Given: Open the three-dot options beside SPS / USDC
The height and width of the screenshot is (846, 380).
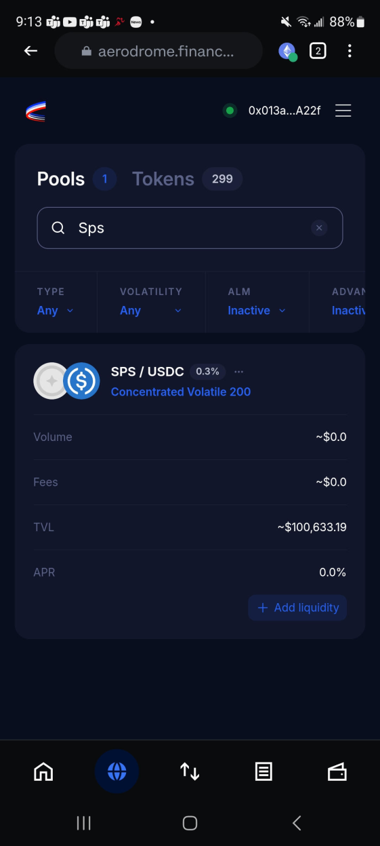Looking at the screenshot, I should [238, 372].
